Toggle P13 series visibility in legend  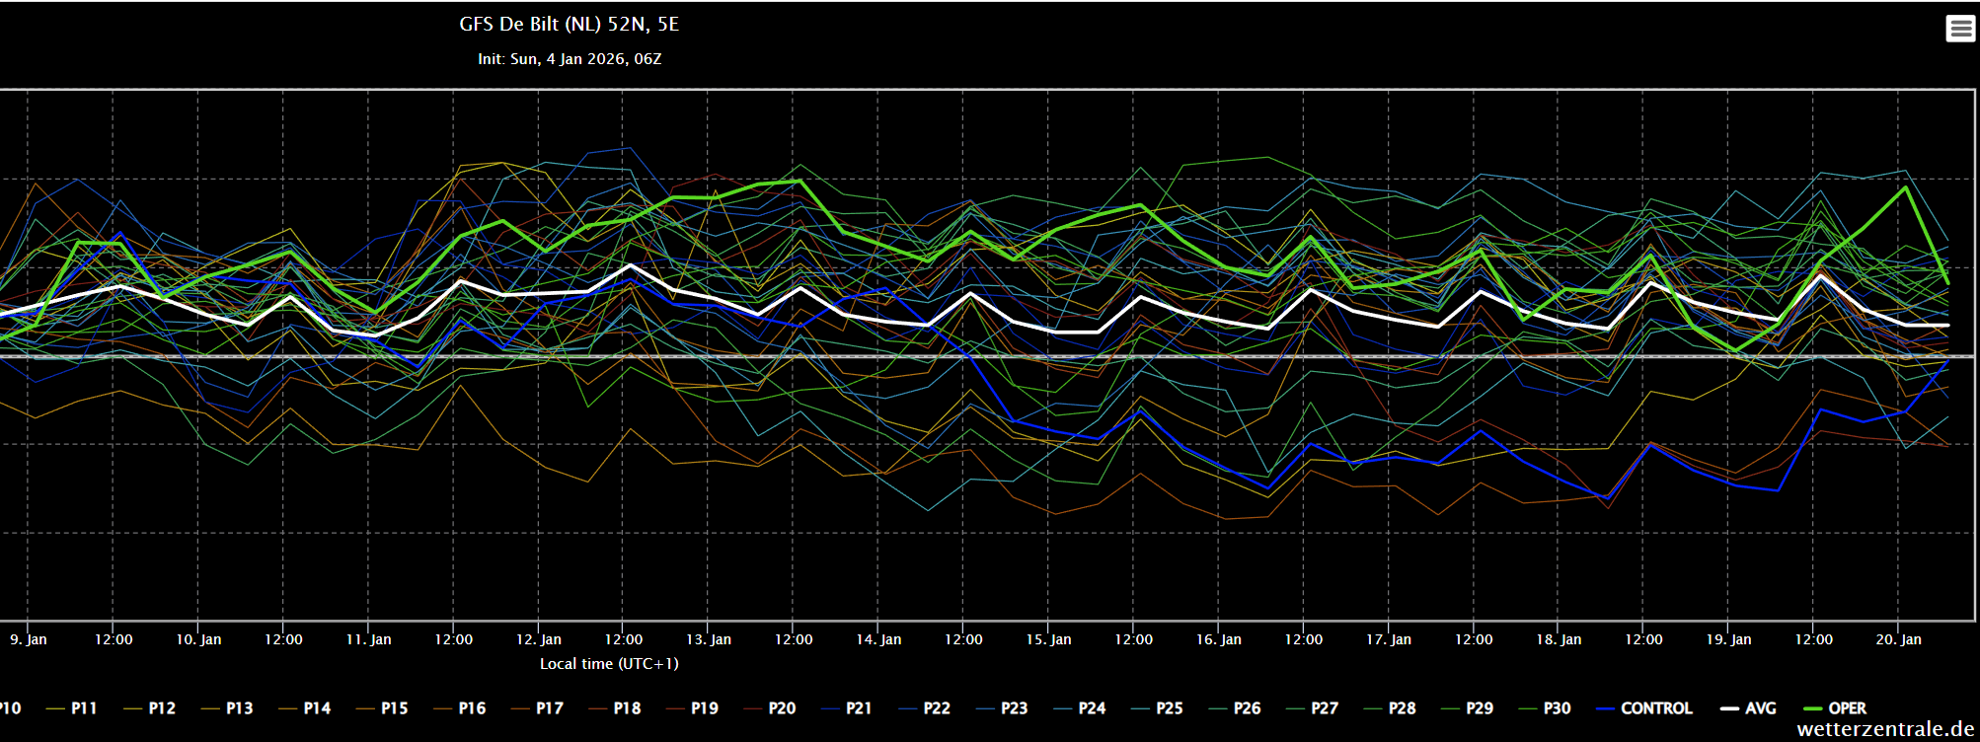point(227,708)
